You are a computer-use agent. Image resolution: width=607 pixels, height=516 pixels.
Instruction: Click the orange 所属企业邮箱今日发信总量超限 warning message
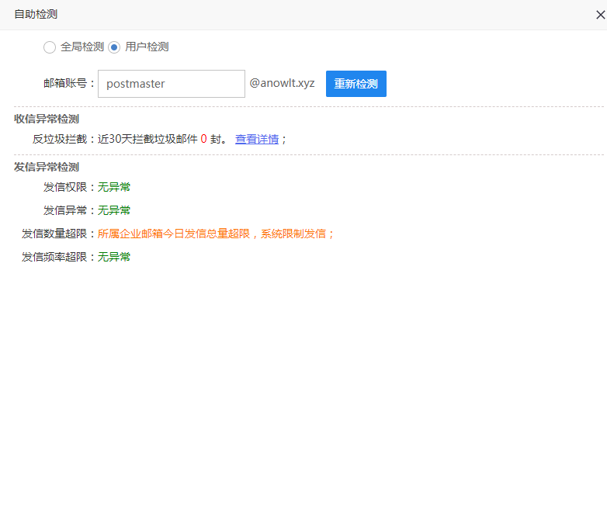click(216, 234)
